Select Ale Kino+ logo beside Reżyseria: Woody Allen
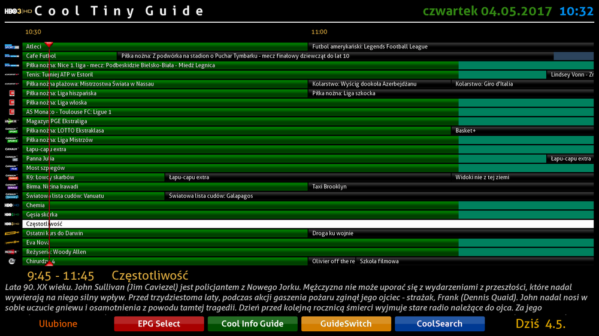Image resolution: width=599 pixels, height=336 pixels. (12, 252)
